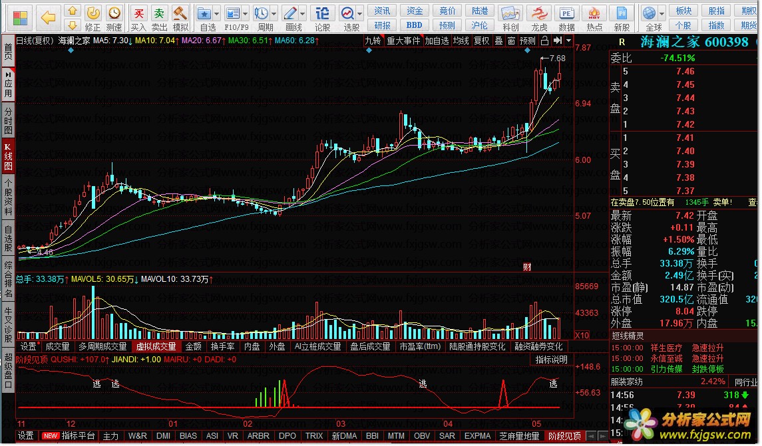Open the 周期 period clock icon
762x446 pixels.
pyautogui.click(x=262, y=18)
